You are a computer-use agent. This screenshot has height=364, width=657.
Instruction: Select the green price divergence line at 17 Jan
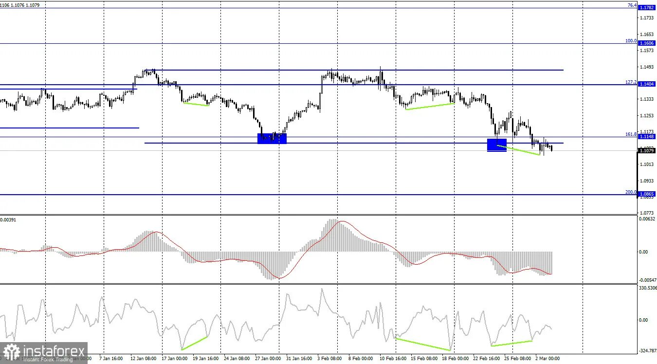(x=196, y=104)
